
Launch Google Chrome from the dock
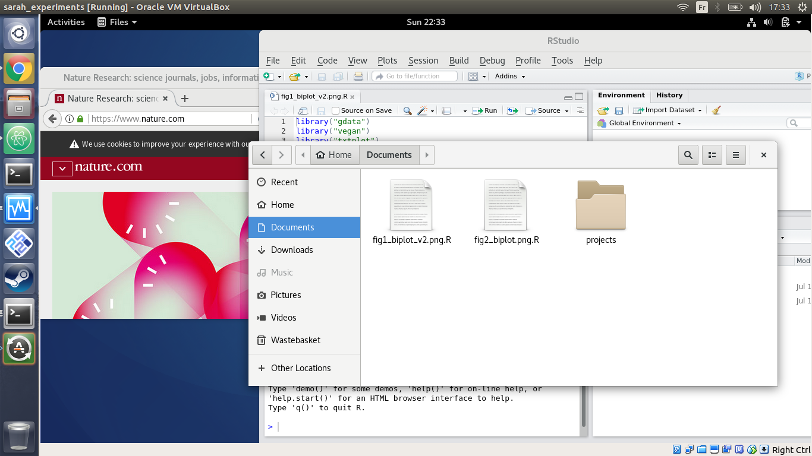19,69
